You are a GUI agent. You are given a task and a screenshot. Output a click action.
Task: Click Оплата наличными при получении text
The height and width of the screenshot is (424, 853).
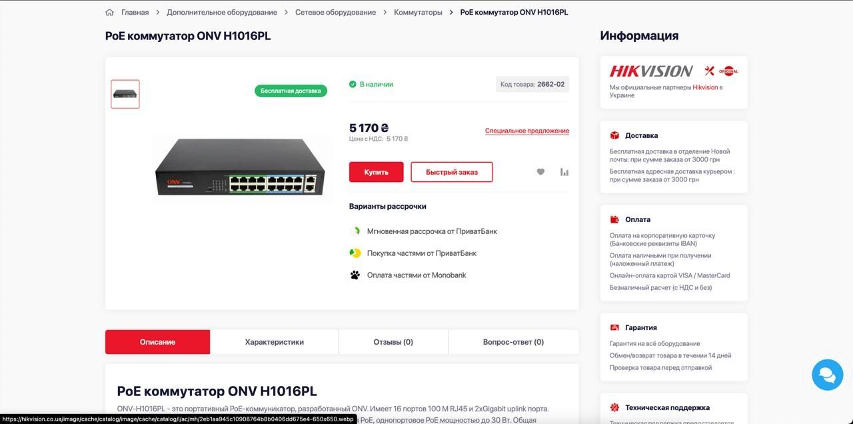point(660,259)
